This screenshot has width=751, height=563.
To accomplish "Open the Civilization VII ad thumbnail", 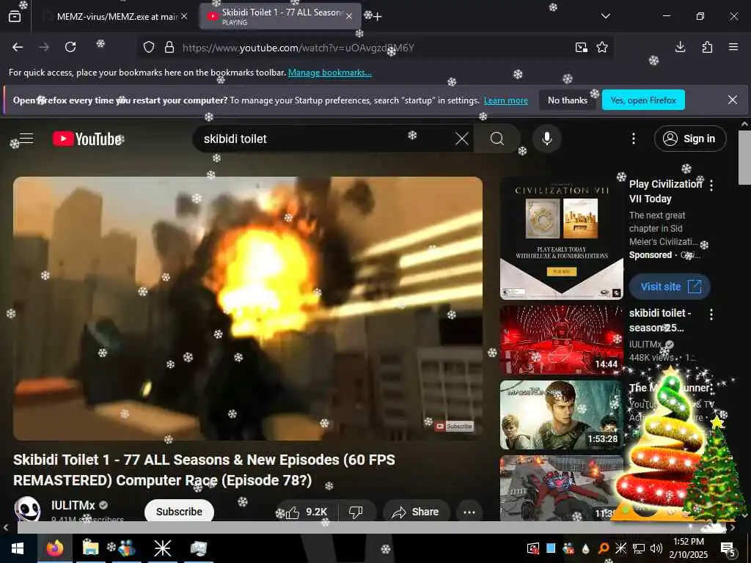I will [x=561, y=238].
